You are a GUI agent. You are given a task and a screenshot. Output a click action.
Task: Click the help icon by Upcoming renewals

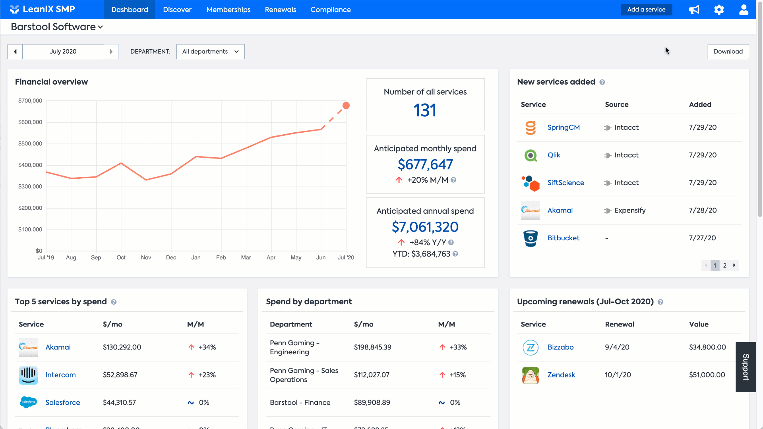(x=660, y=302)
